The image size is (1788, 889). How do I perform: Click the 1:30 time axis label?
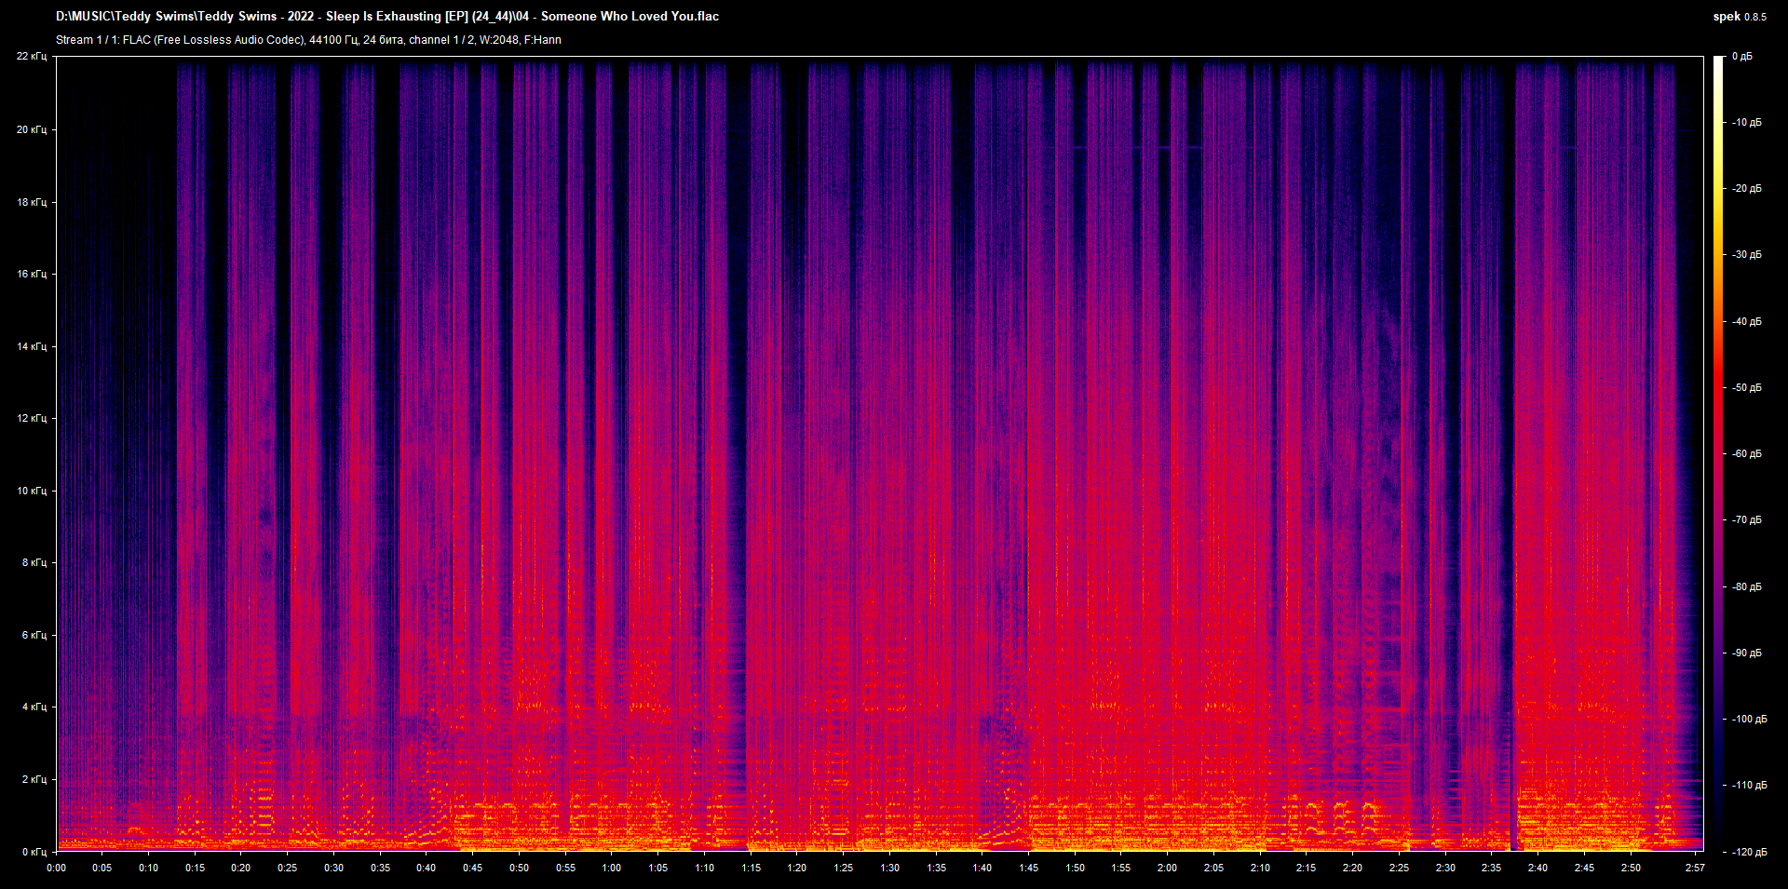(x=889, y=868)
